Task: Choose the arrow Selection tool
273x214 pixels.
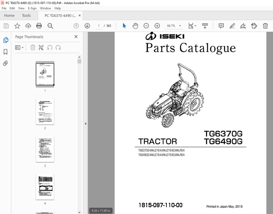Action: [x=124, y=26]
